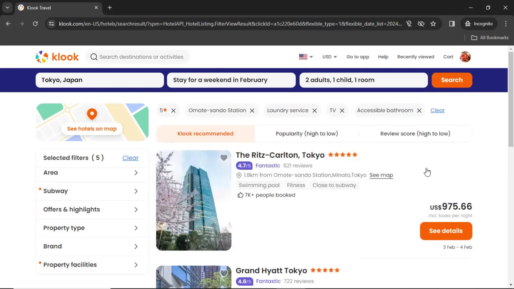The width and height of the screenshot is (514, 289).
Task: Sort by Popularity (high to low)
Action: pyautogui.click(x=307, y=134)
